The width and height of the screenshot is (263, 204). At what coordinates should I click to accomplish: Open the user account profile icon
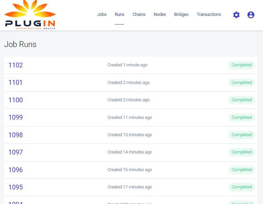[x=251, y=15]
